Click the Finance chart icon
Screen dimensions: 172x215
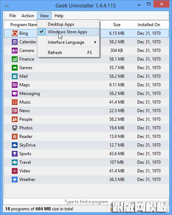(x=15, y=59)
